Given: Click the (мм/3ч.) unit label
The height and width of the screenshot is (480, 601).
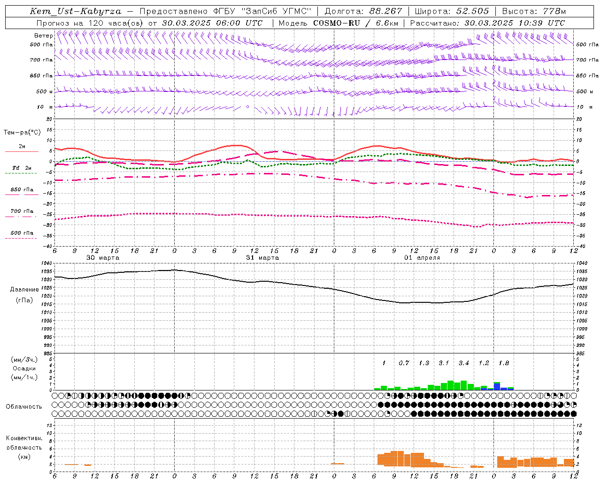Looking at the screenshot, I should (x=24, y=360).
